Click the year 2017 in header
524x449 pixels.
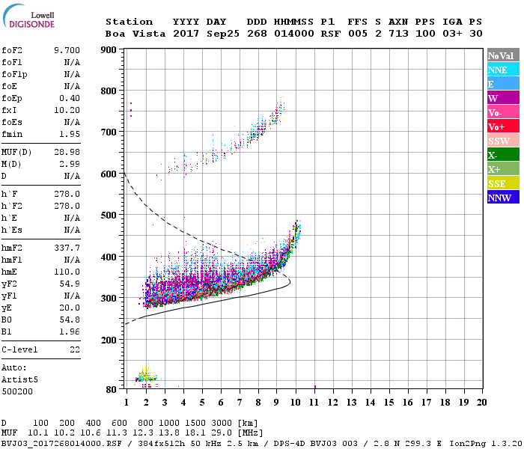pyautogui.click(x=186, y=34)
